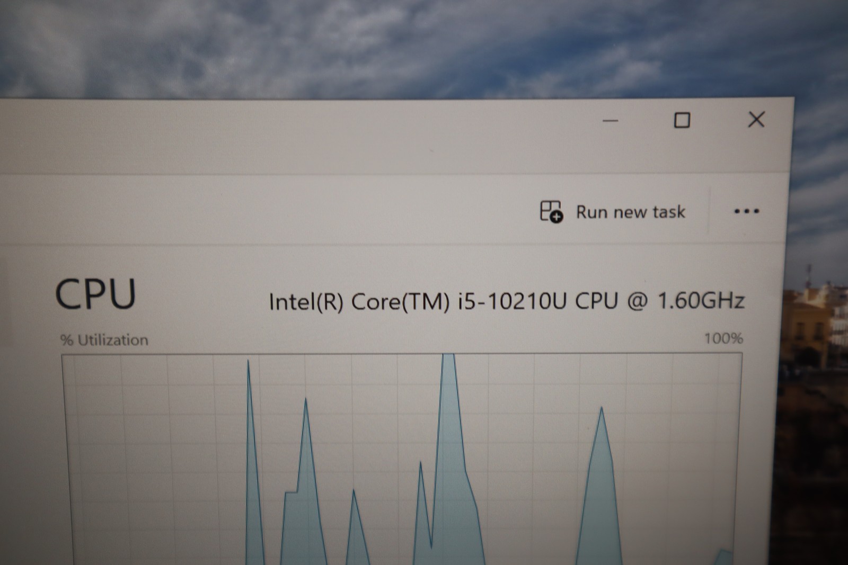Close the Task Manager window
This screenshot has height=565, width=848.
tap(756, 119)
